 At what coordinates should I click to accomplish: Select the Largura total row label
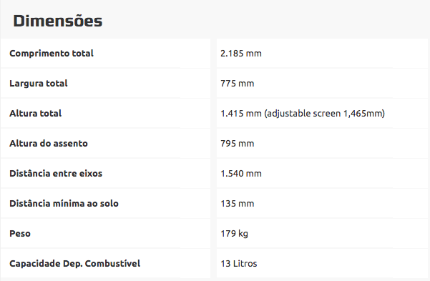[x=39, y=84]
